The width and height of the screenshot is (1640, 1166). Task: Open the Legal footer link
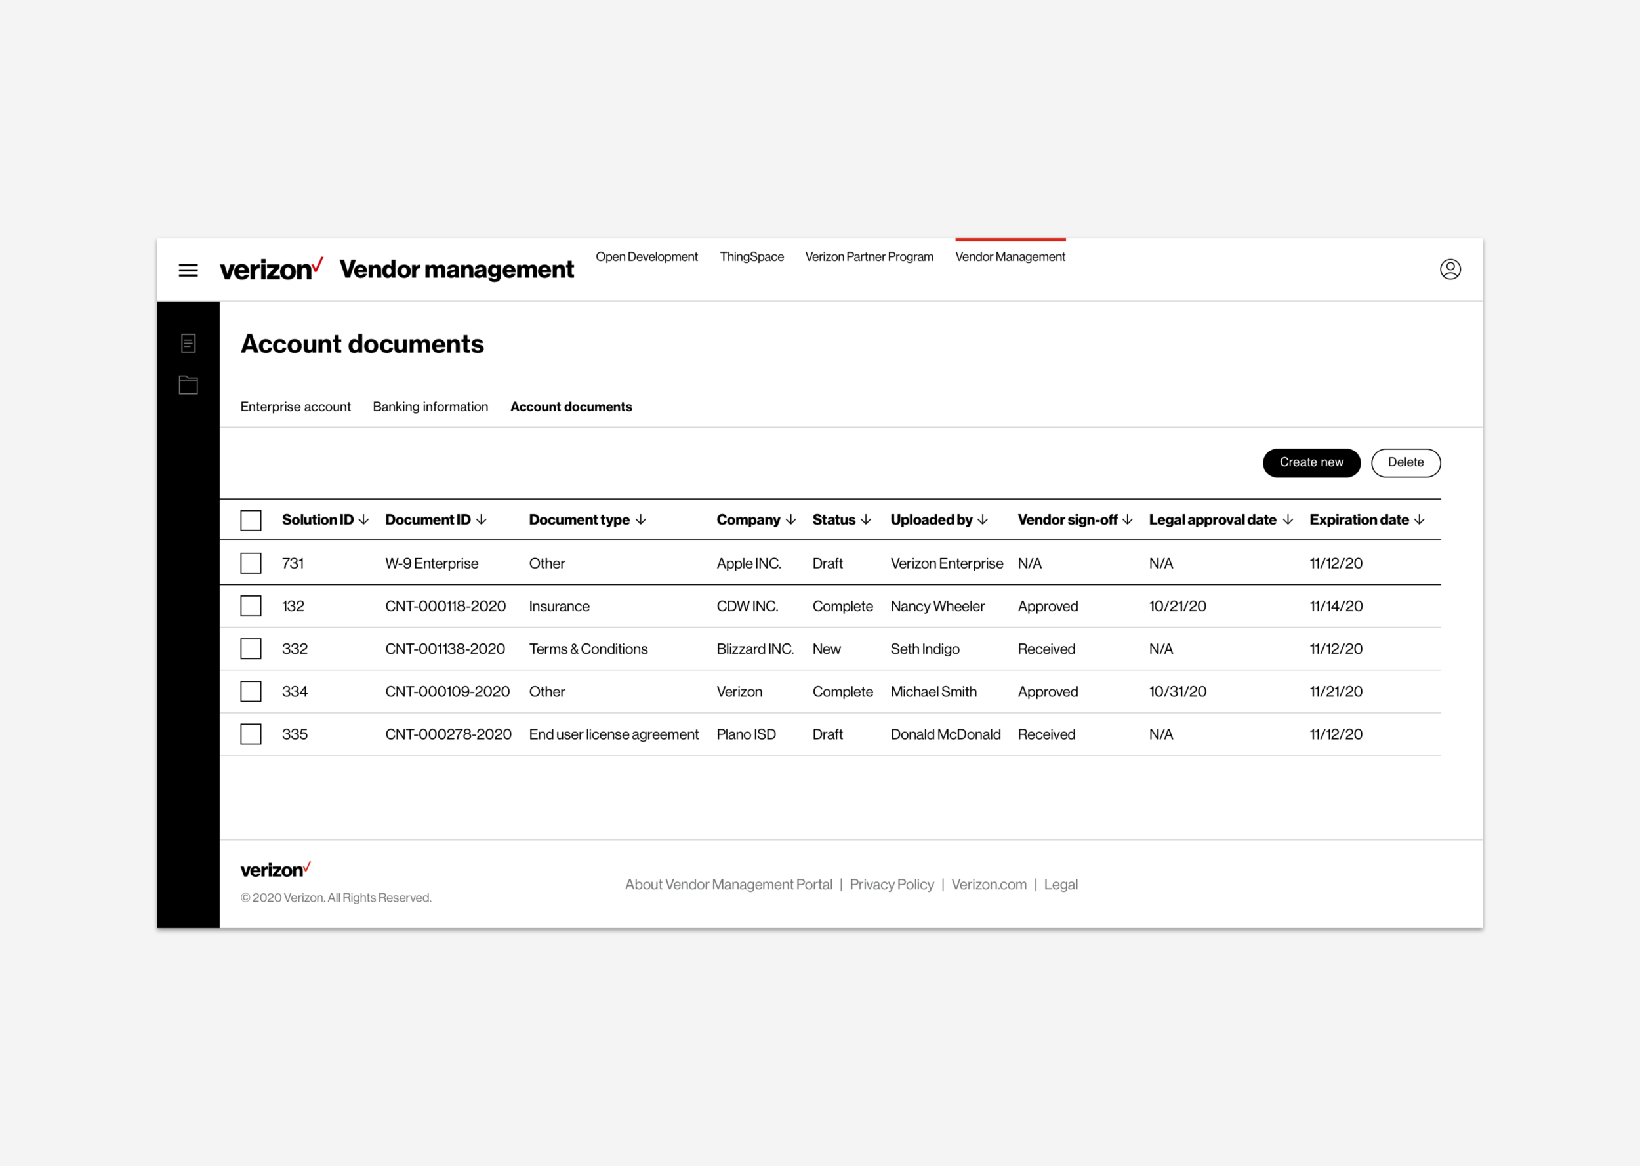[x=1061, y=885]
